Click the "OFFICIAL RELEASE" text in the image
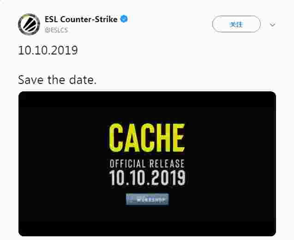This screenshot has height=240, width=294. pos(147,164)
